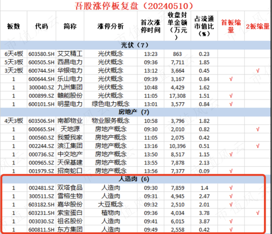The height and width of the screenshot is (234, 272).
Task: Select the 4天3板 cell
Action: click(14, 121)
